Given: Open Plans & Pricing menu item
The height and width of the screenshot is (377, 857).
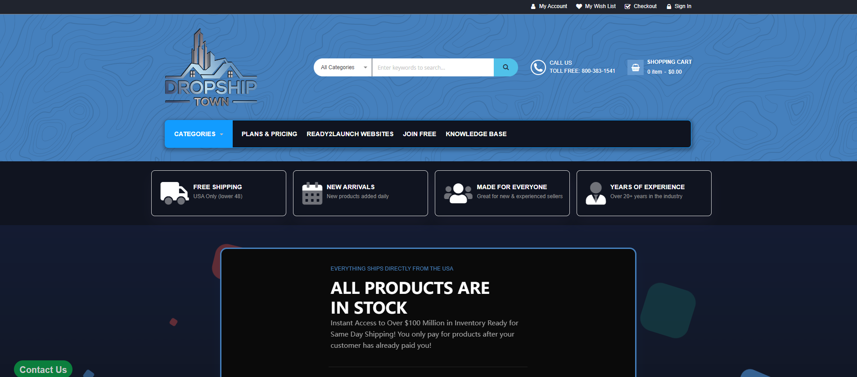Looking at the screenshot, I should pyautogui.click(x=269, y=134).
